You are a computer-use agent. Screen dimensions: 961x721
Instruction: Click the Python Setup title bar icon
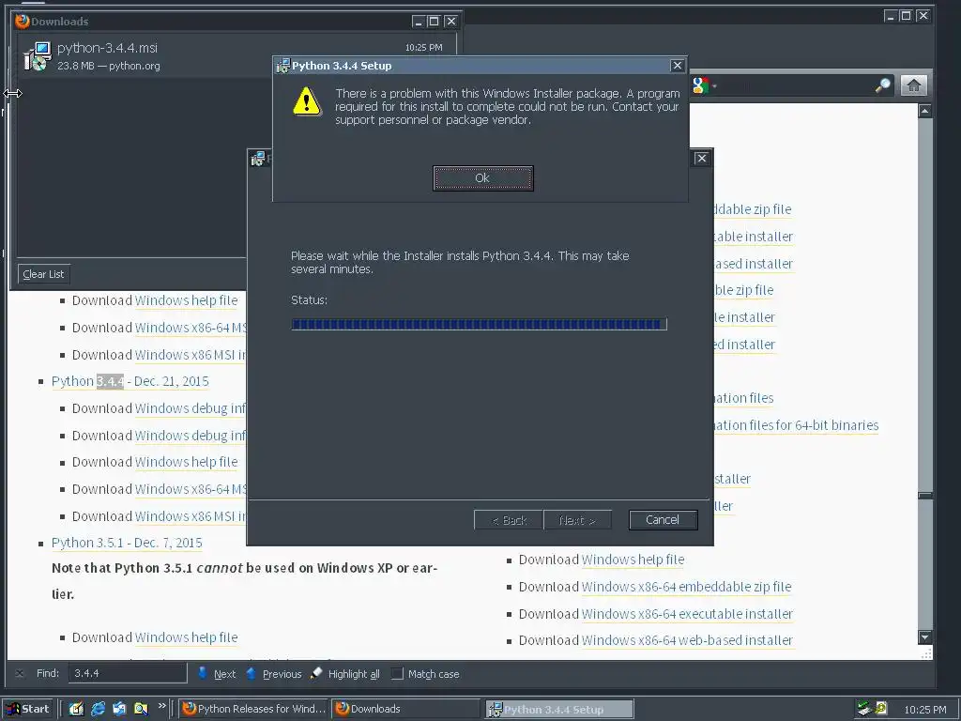tap(282, 66)
